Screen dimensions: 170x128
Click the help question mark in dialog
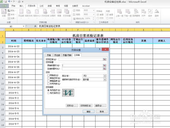pos(100,49)
